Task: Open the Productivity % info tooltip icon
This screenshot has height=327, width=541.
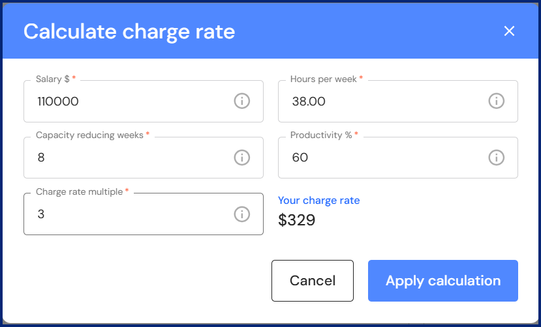Action: point(497,158)
